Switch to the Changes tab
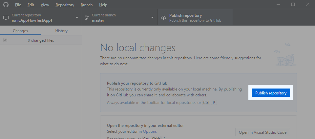Viewport: 315px width, 139px height. pyautogui.click(x=20, y=31)
